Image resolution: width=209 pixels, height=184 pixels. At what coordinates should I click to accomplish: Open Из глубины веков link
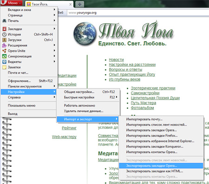pos(124,79)
